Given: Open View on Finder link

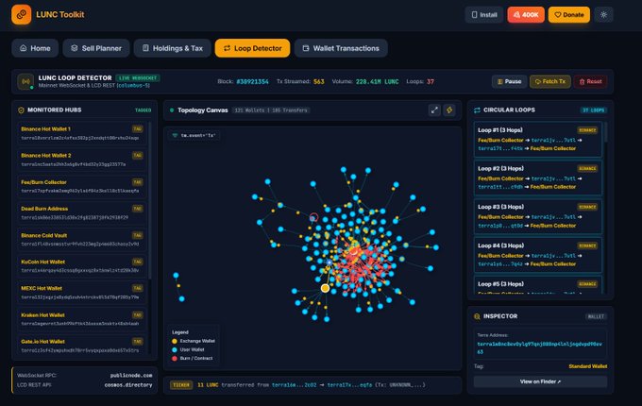Looking at the screenshot, I should (x=540, y=381).
